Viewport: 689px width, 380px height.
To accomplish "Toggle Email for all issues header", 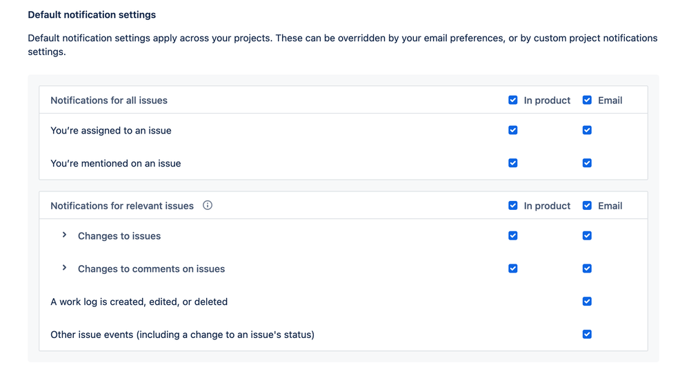I will [587, 100].
